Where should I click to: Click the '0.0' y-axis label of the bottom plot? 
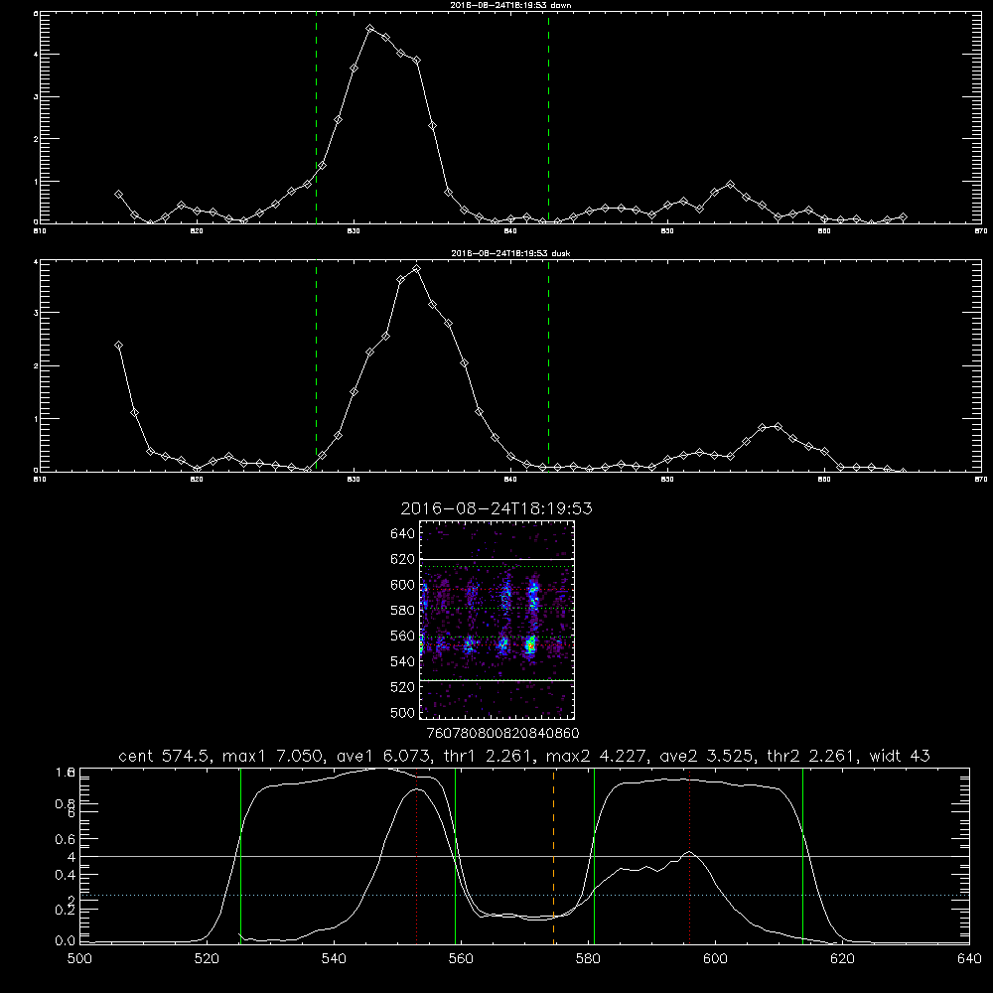click(66, 941)
